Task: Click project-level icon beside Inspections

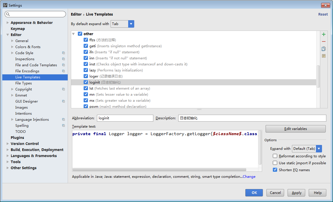Action: pos(63,59)
